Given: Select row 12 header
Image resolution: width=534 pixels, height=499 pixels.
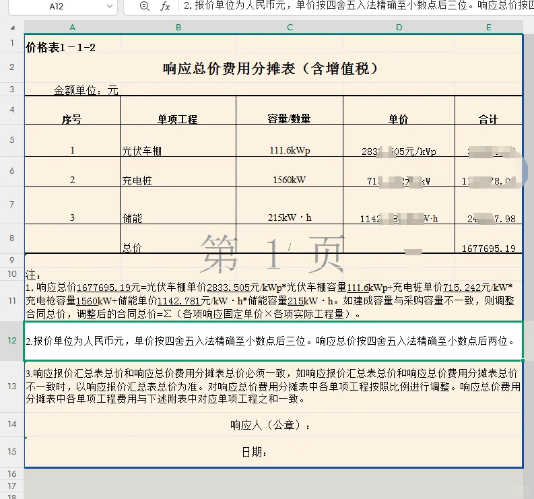Looking at the screenshot, I should point(12,341).
